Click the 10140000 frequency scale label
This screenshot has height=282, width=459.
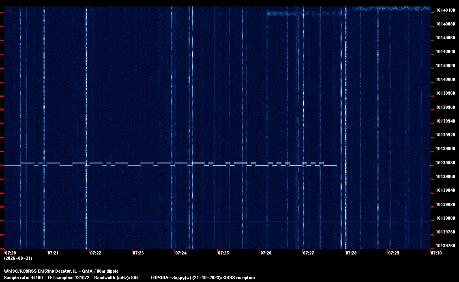click(x=446, y=79)
